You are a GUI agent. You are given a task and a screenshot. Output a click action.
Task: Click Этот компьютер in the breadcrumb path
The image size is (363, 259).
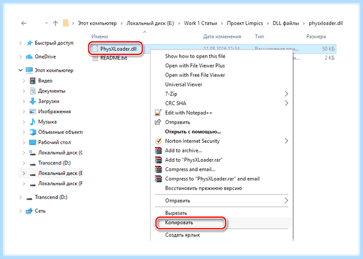(97, 23)
